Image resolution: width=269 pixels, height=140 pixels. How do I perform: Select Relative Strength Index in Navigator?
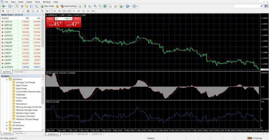[27, 110]
